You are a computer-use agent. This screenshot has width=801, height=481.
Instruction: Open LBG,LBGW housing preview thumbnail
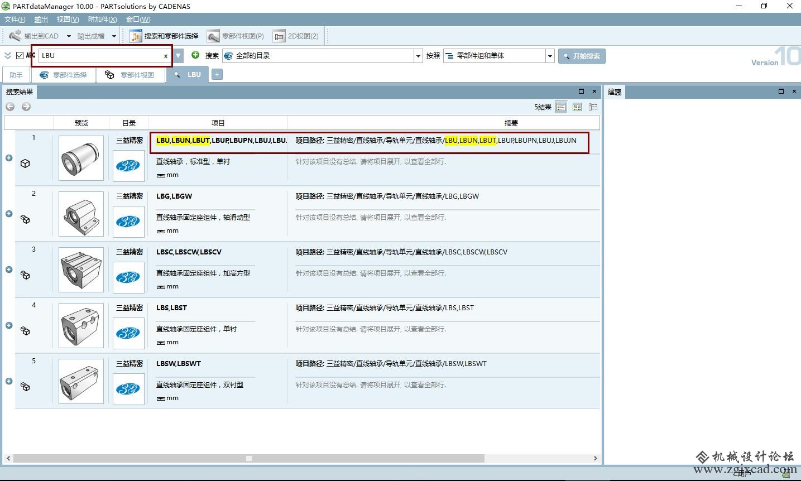click(81, 214)
